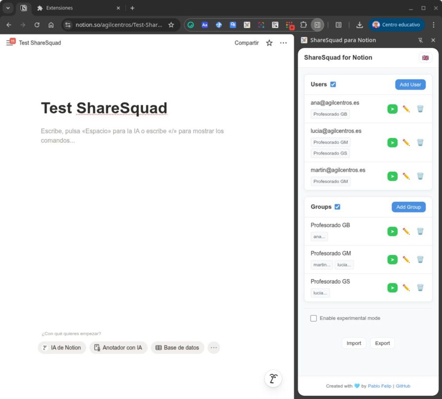Toggle the Groups section checkbox

(337, 207)
